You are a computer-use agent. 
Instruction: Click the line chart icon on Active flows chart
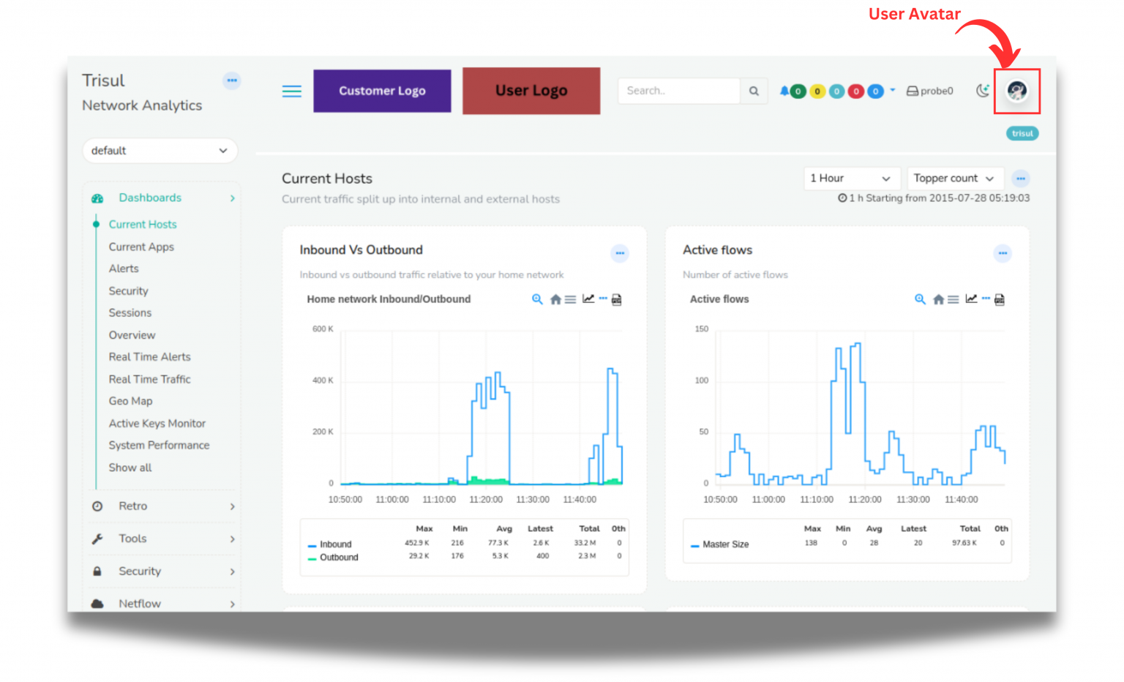[x=971, y=299]
